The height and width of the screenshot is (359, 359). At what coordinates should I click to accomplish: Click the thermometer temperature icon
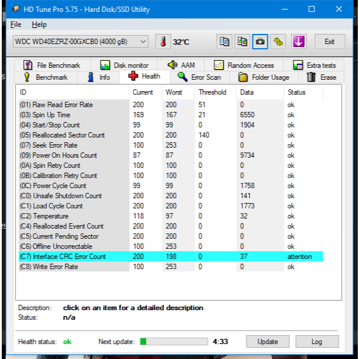pos(163,42)
